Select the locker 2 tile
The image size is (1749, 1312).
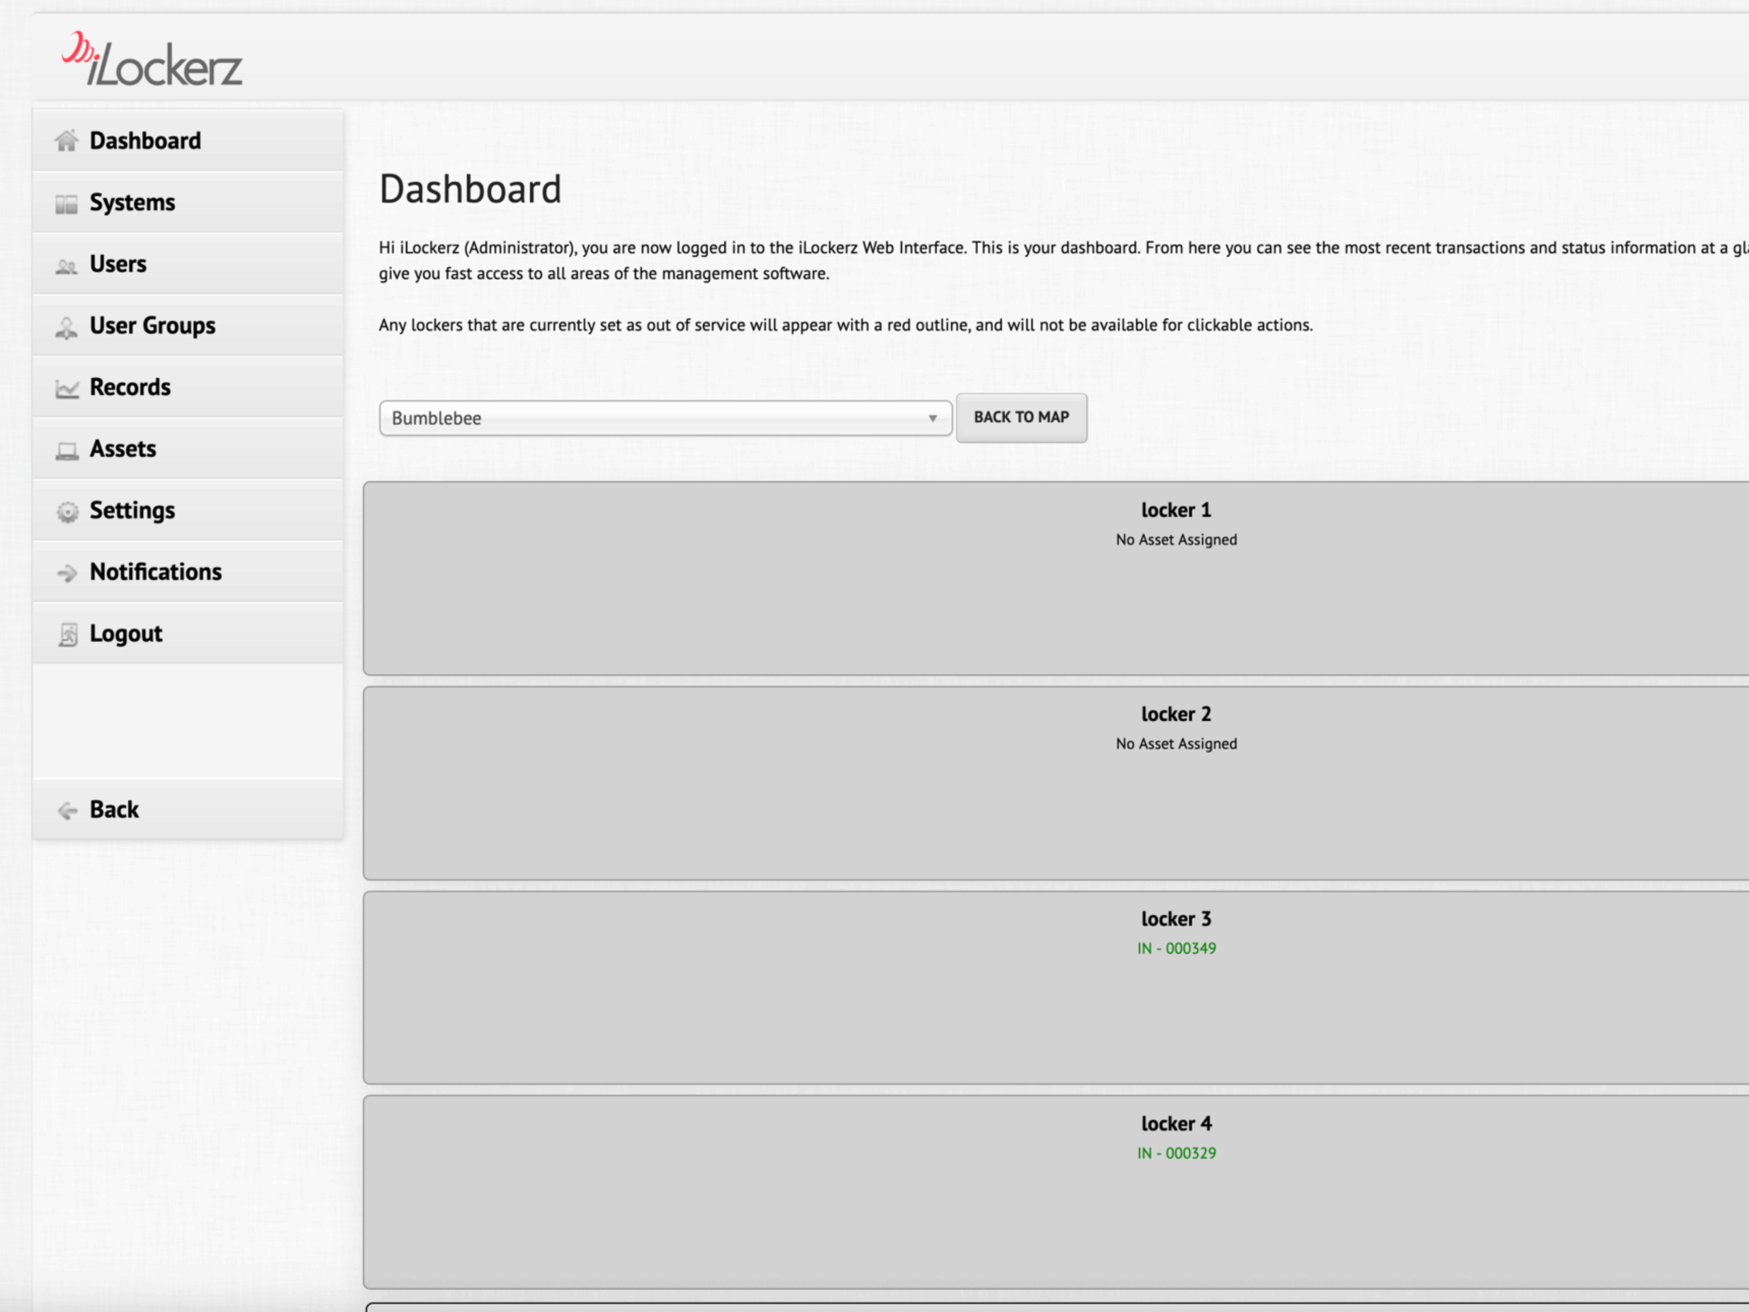1176,783
